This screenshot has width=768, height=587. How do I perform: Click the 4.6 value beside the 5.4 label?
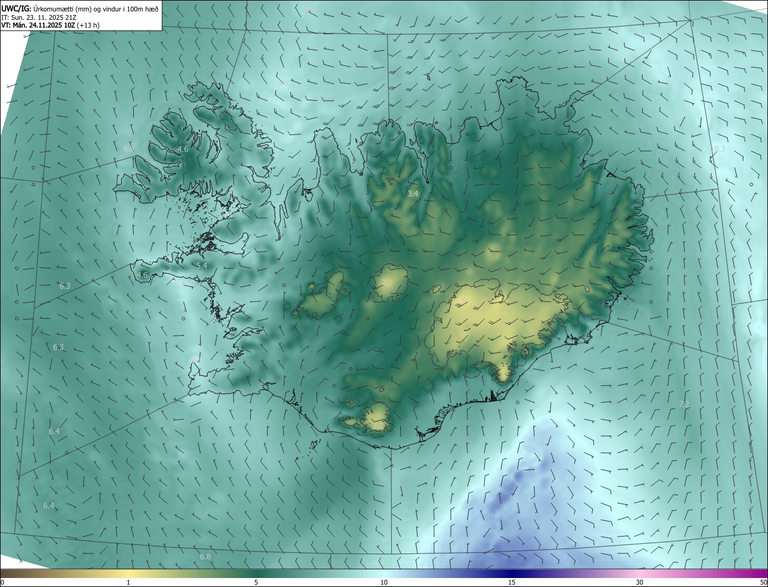point(142,275)
